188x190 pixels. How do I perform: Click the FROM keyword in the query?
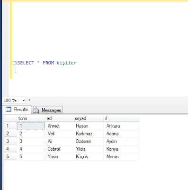[x=48, y=63]
